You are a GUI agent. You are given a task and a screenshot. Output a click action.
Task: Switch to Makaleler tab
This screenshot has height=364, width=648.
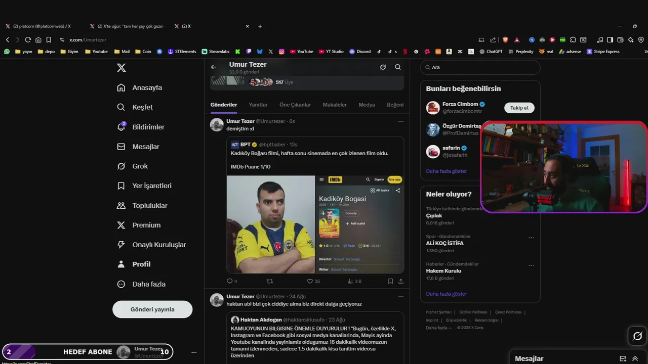[335, 105]
